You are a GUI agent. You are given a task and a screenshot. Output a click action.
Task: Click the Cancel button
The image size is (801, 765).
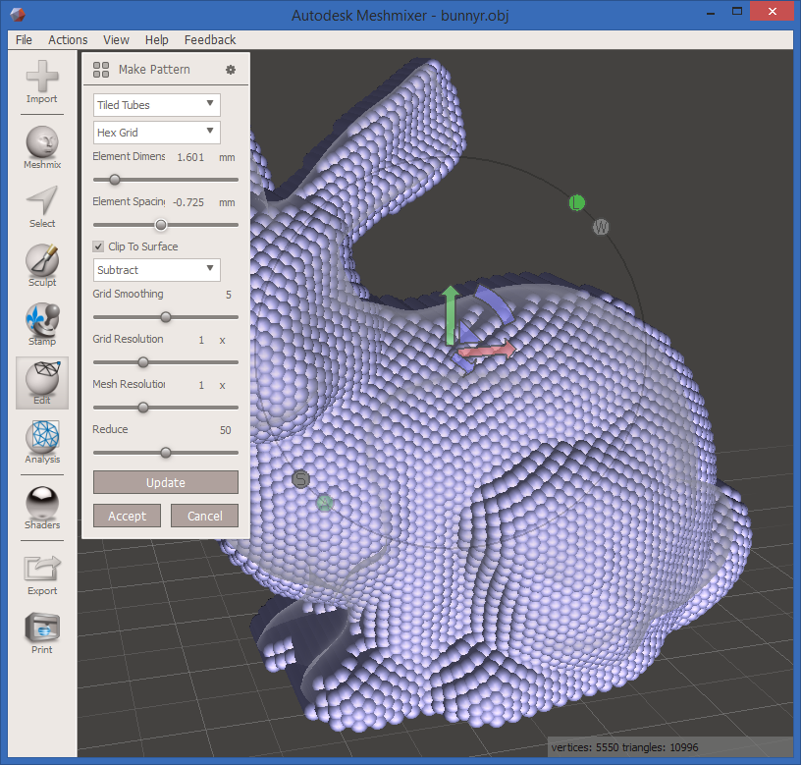[204, 516]
